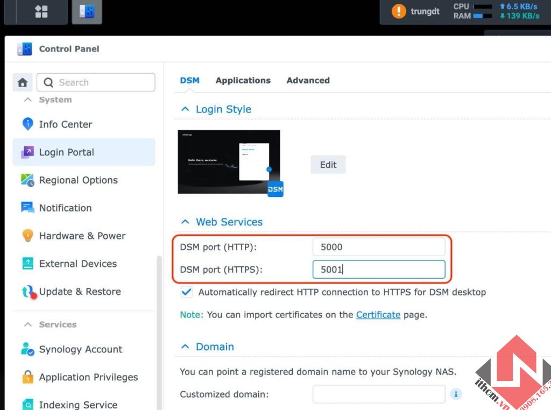
Task: Collapse the Web Services section
Action: pos(185,222)
